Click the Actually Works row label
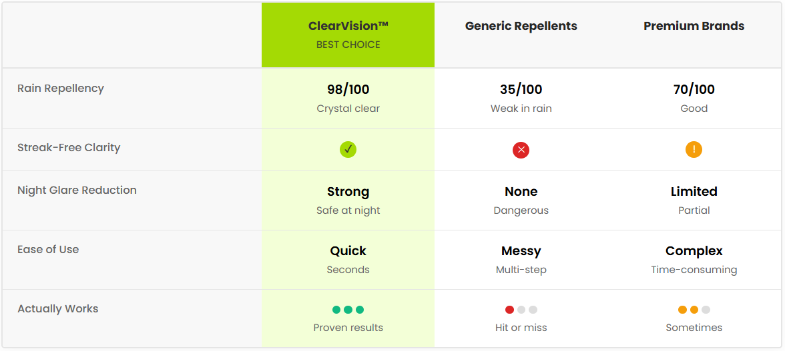 click(58, 309)
